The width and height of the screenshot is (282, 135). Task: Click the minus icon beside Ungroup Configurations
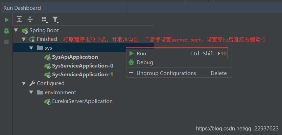132,73
